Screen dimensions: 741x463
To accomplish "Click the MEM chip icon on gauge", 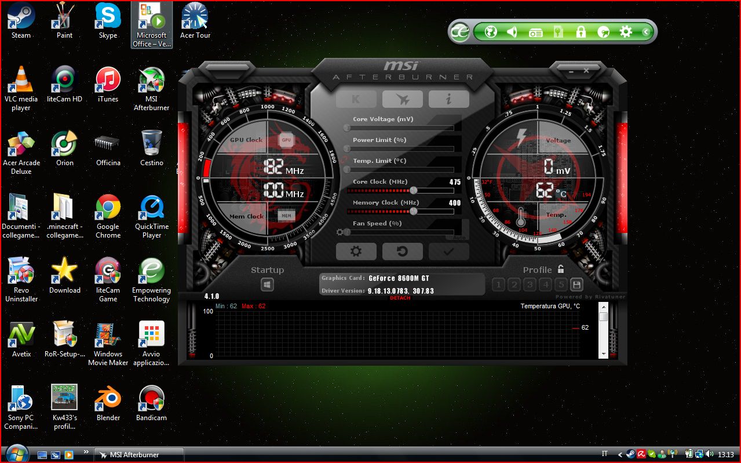I will 286,216.
